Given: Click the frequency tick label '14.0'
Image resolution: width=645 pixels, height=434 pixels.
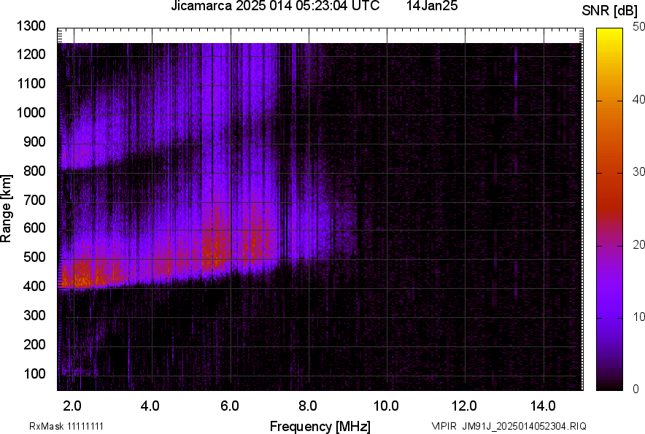Looking at the screenshot, I should coord(543,406).
